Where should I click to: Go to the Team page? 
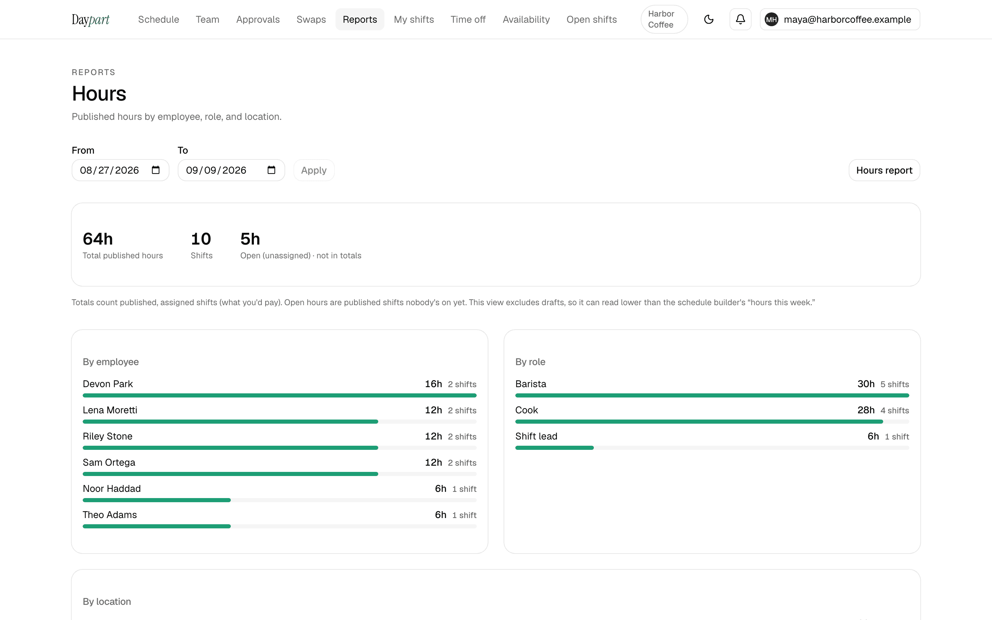click(x=207, y=19)
